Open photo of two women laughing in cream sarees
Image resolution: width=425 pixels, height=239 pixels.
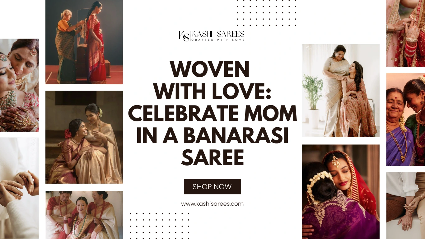click(84, 137)
